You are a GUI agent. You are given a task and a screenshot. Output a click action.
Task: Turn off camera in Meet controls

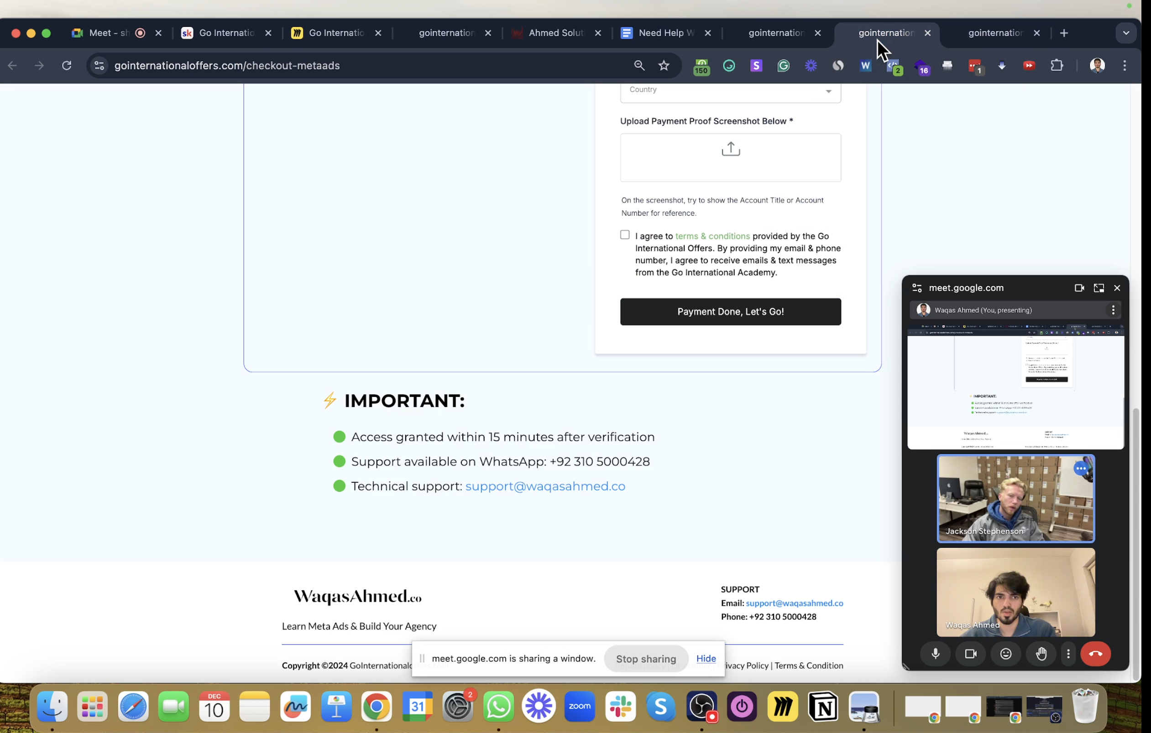[x=970, y=653]
